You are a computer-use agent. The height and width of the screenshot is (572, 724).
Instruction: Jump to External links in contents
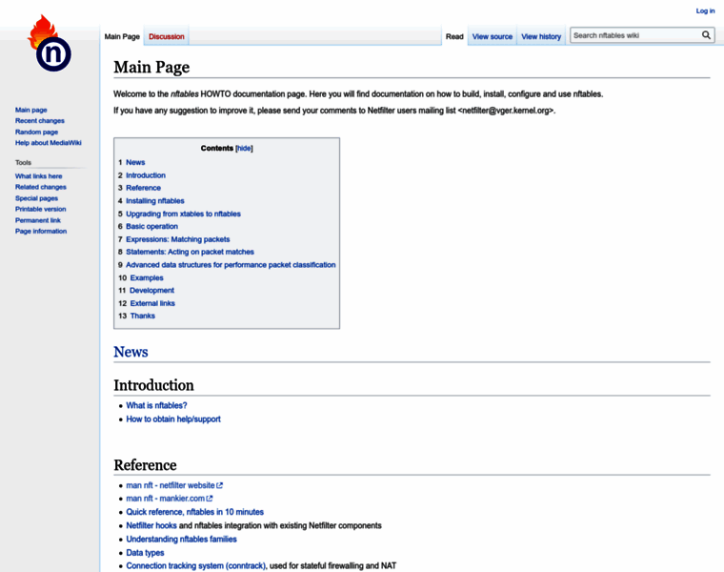tap(152, 303)
